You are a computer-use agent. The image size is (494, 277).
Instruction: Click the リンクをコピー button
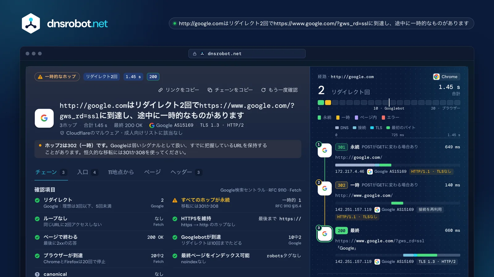pyautogui.click(x=179, y=90)
